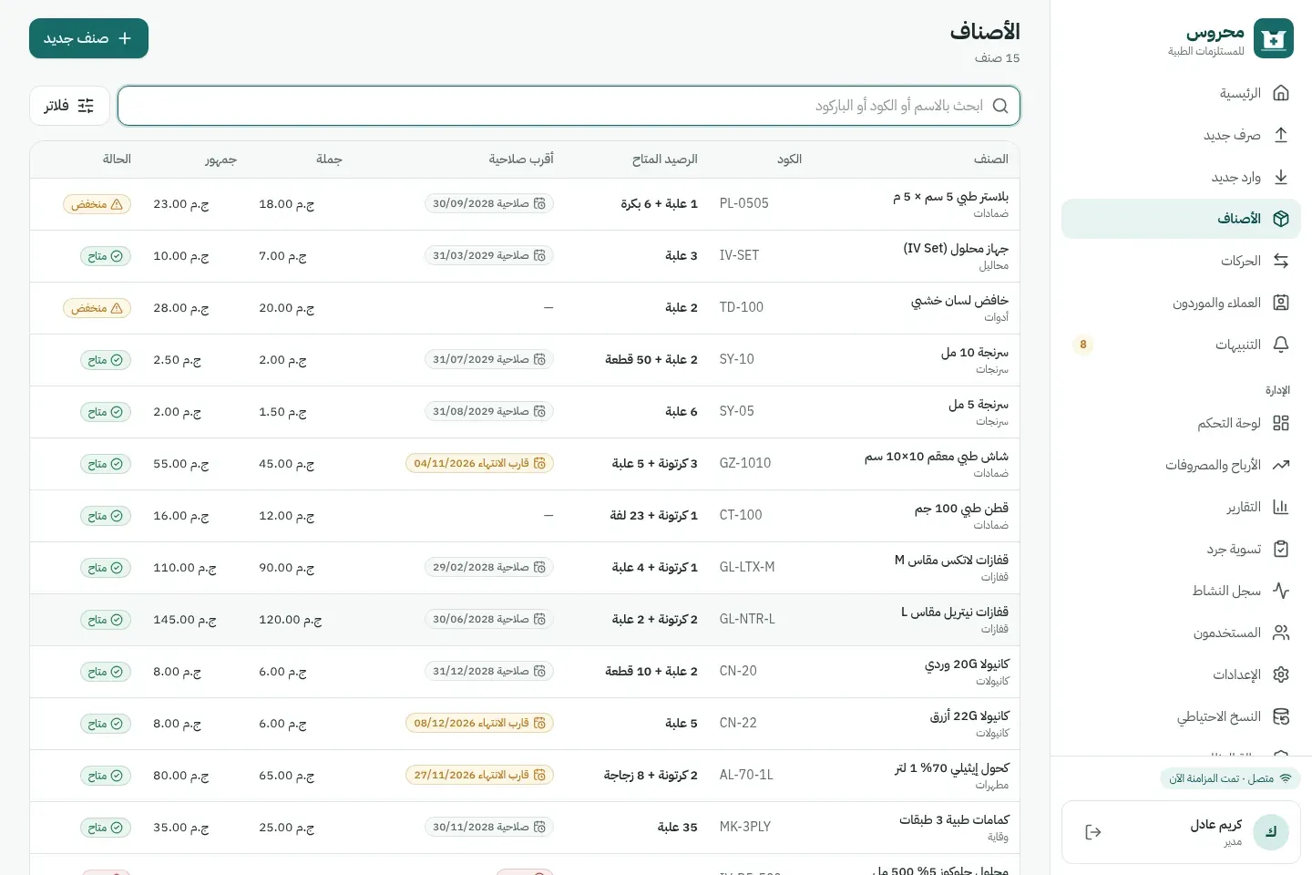Click the code cell MK-3PLY

click(x=745, y=828)
